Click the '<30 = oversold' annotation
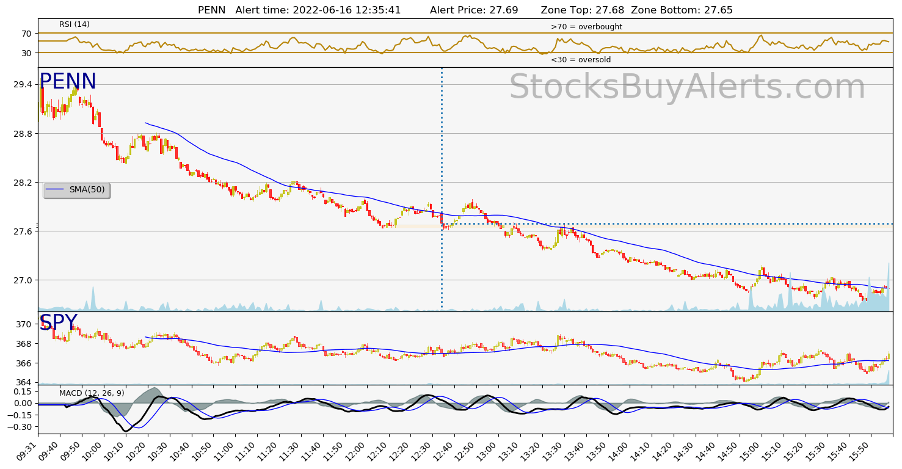This screenshot has width=902, height=469. [581, 60]
